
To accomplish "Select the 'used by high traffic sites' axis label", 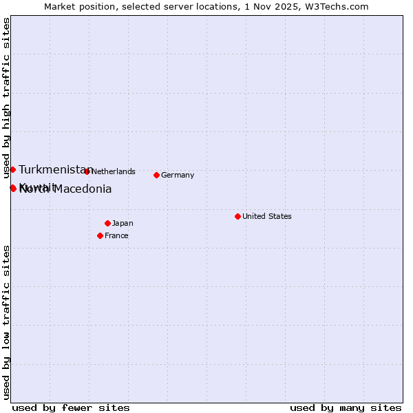I will pyautogui.click(x=6, y=98).
